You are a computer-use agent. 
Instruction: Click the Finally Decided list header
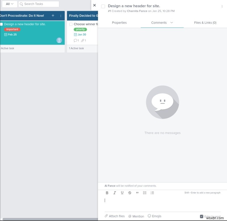(83, 16)
